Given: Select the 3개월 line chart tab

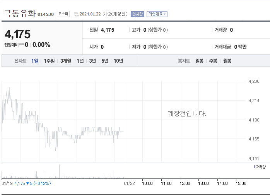Looking at the screenshot, I should point(66,61).
